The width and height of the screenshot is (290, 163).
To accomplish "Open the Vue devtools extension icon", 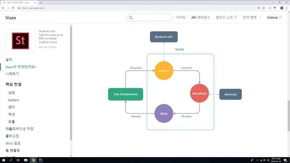I will click(275, 8).
